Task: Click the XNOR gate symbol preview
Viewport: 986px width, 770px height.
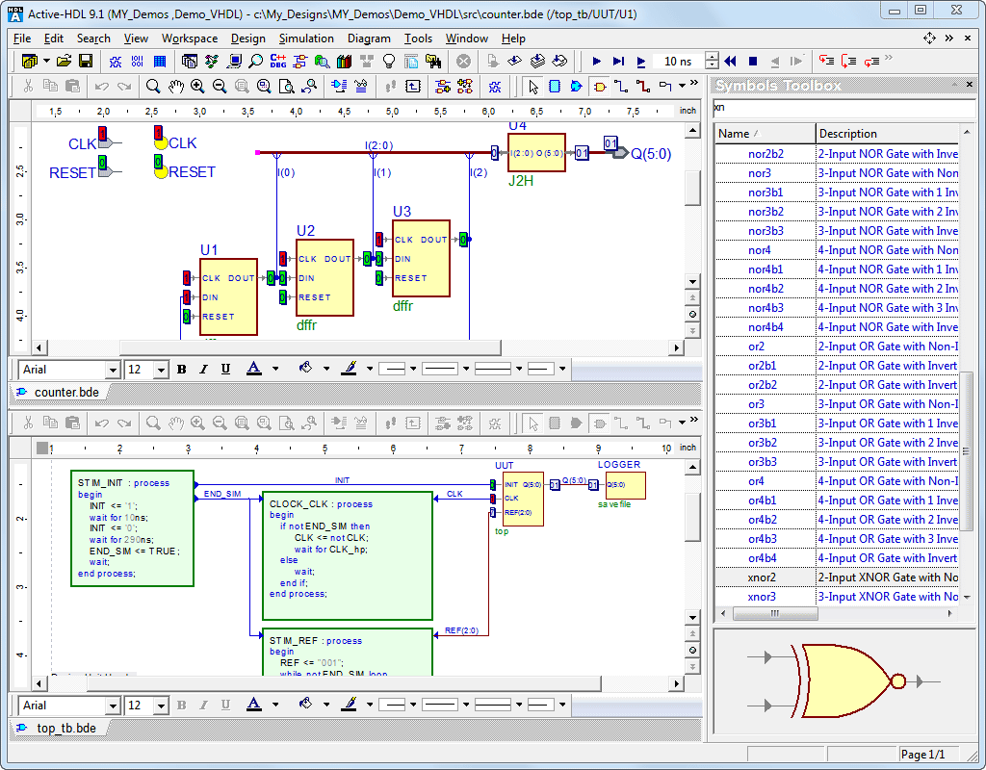Action: click(843, 680)
